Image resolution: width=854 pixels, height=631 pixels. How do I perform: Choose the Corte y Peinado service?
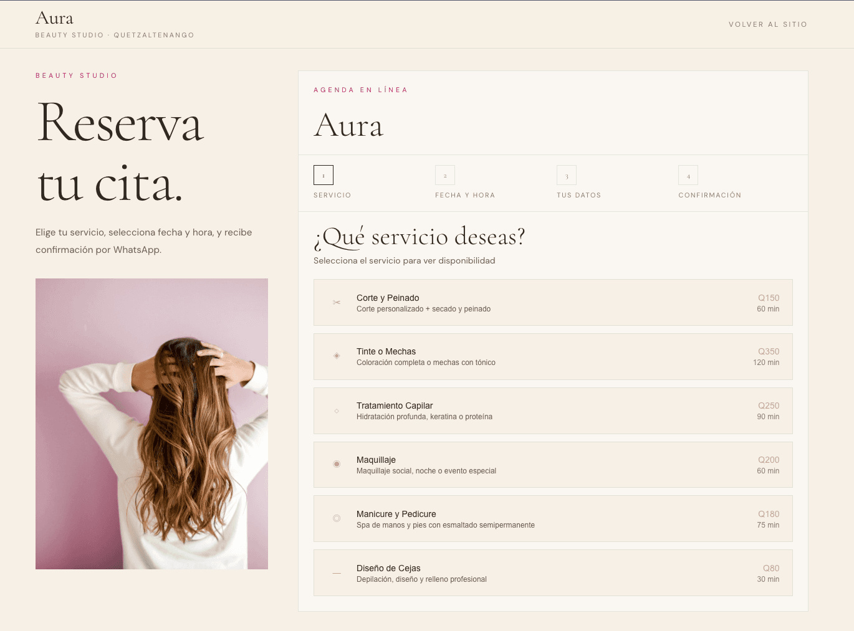[x=553, y=302]
